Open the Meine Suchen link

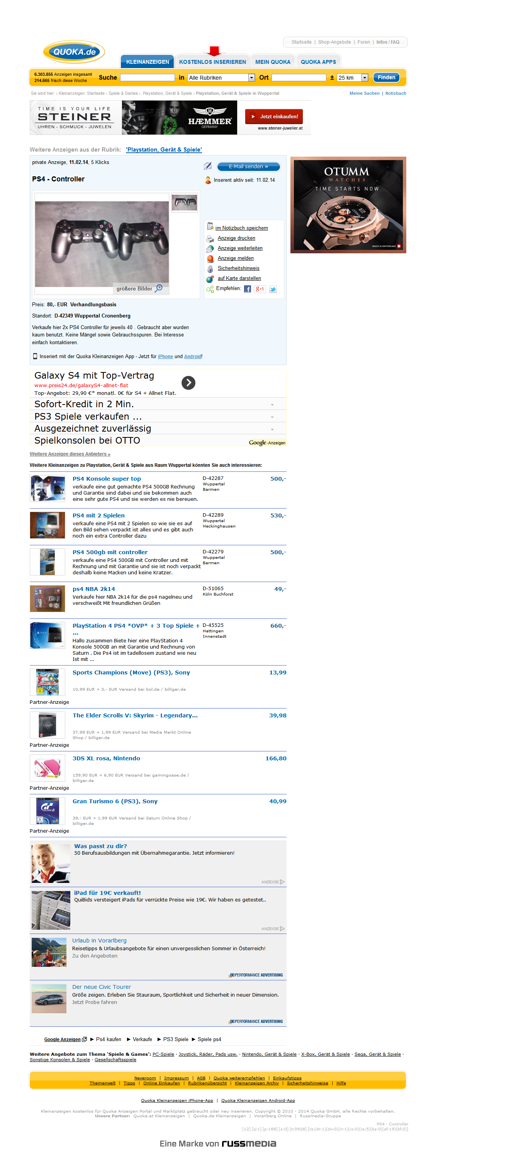(365, 93)
